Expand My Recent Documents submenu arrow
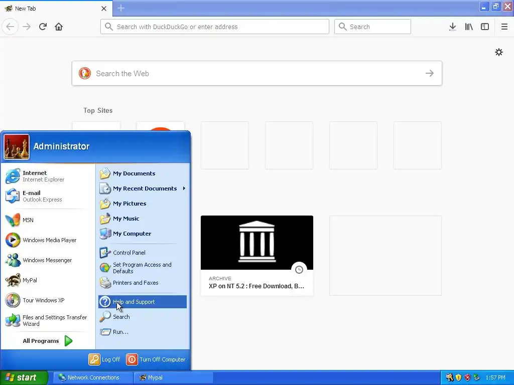Screen dimensions: 514x385 (x=184, y=188)
